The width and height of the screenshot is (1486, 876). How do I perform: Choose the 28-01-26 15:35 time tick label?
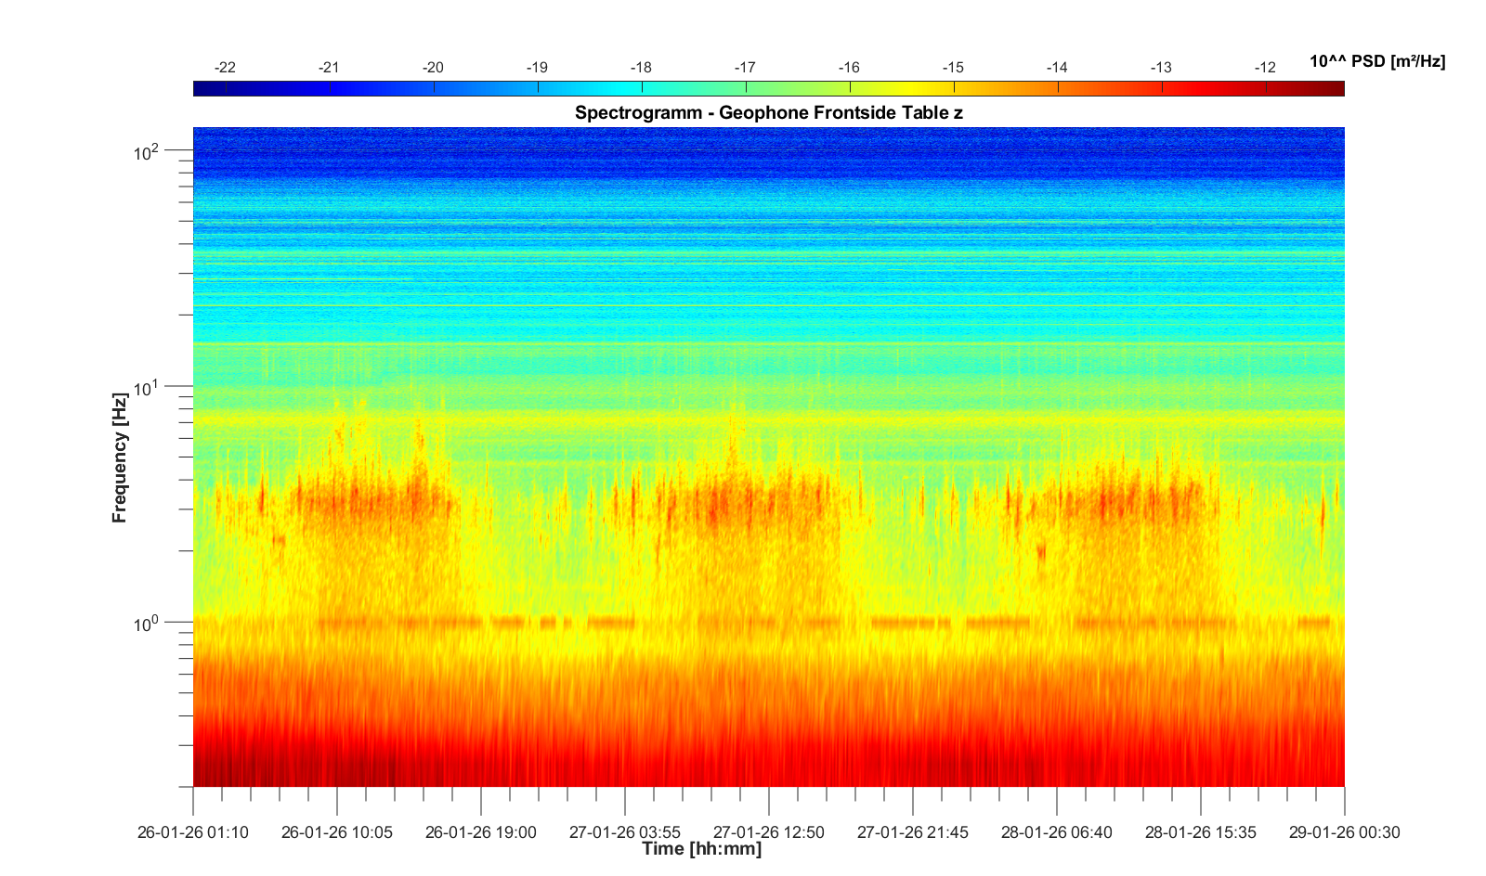coord(1201,832)
